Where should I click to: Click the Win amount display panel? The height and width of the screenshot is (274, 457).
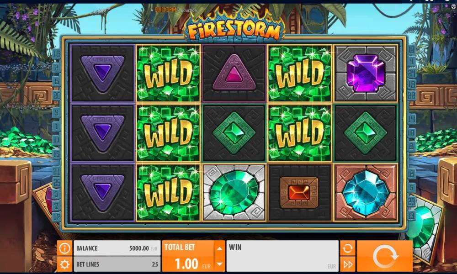pyautogui.click(x=282, y=256)
